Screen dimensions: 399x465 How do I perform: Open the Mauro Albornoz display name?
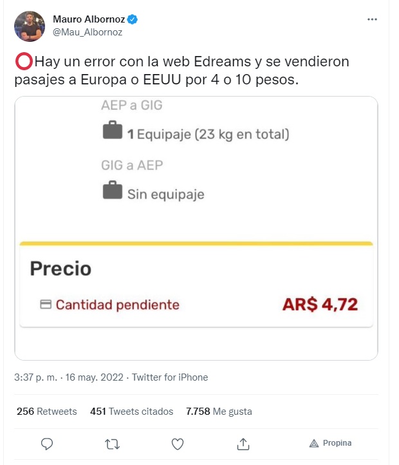click(89, 19)
